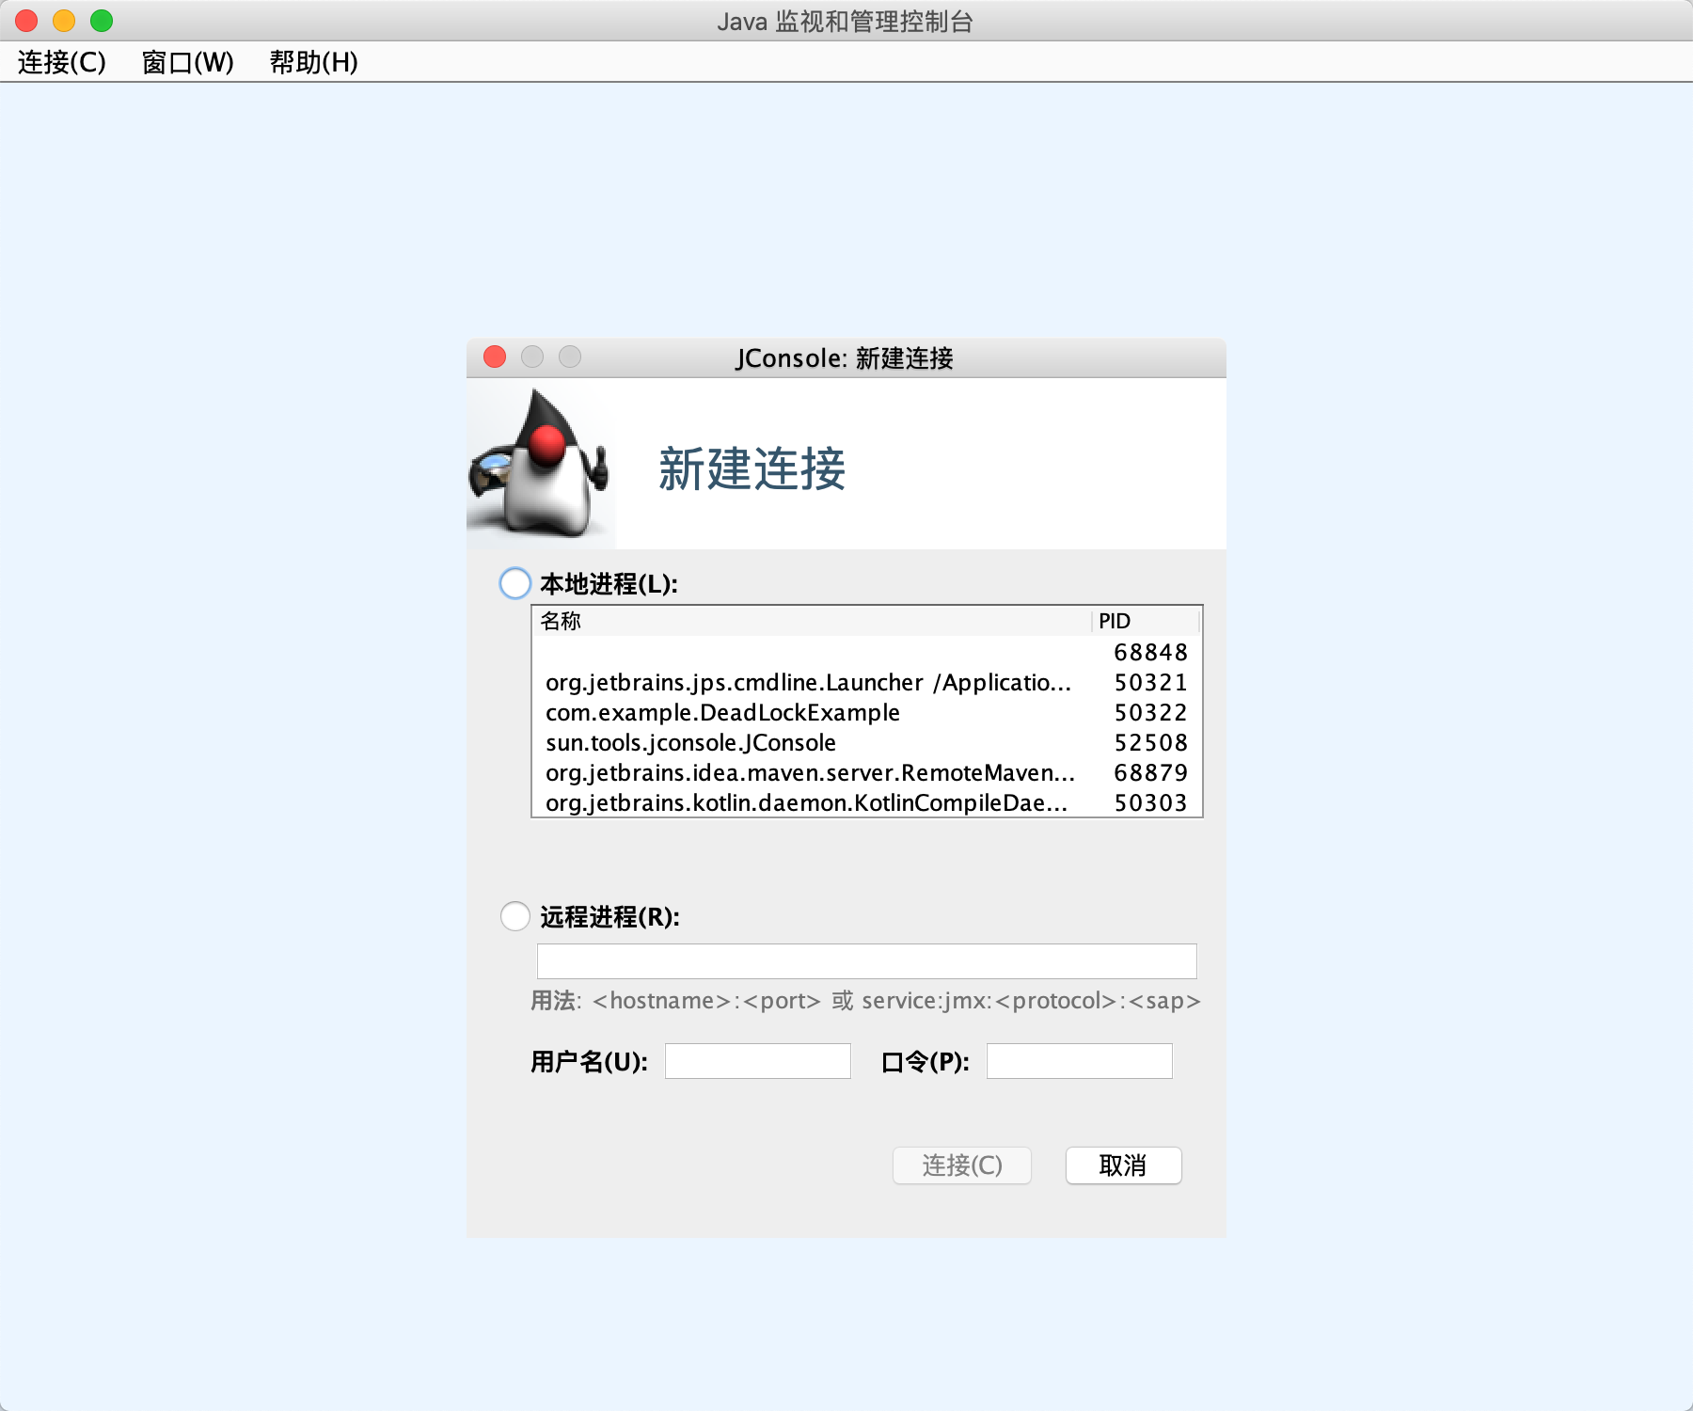Click PID value 68879
Screen dimensions: 1693x1411
click(1150, 772)
